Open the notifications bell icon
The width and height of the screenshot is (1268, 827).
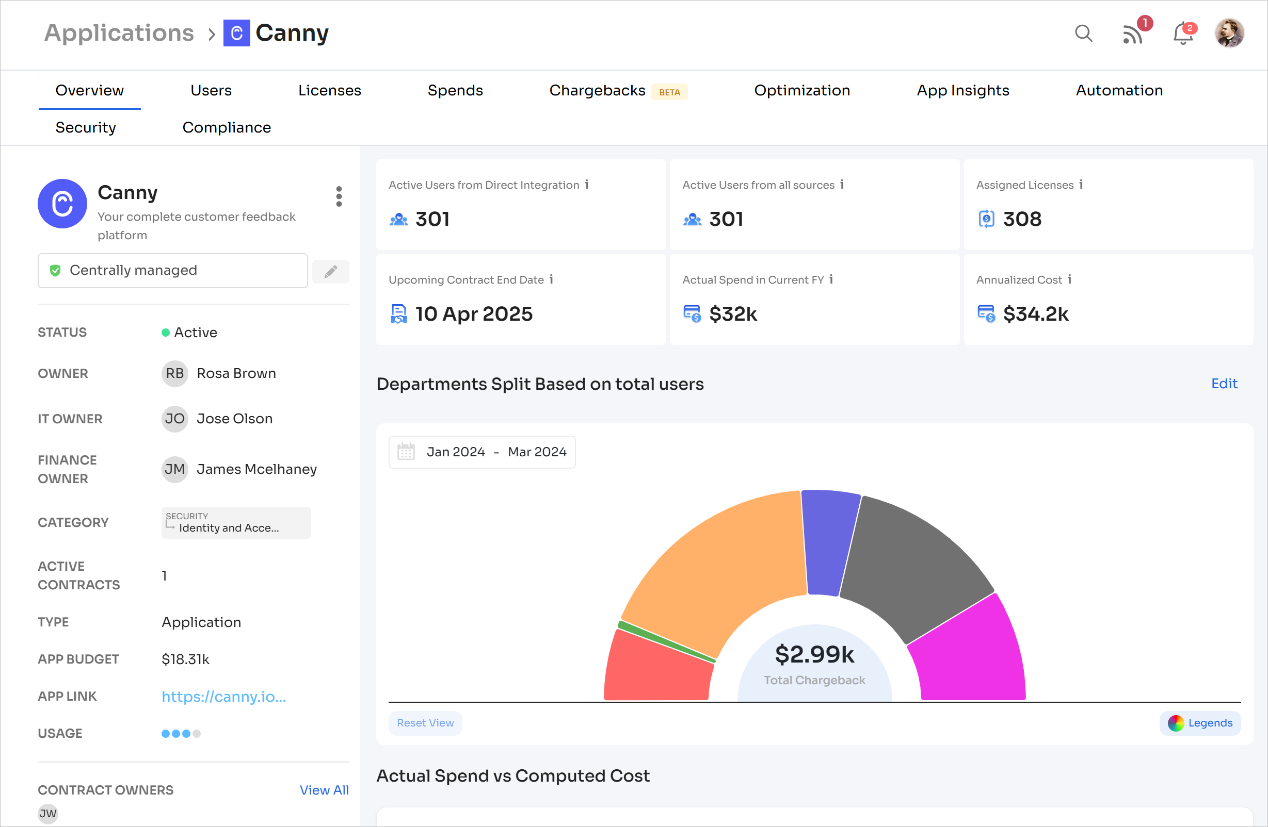1184,34
